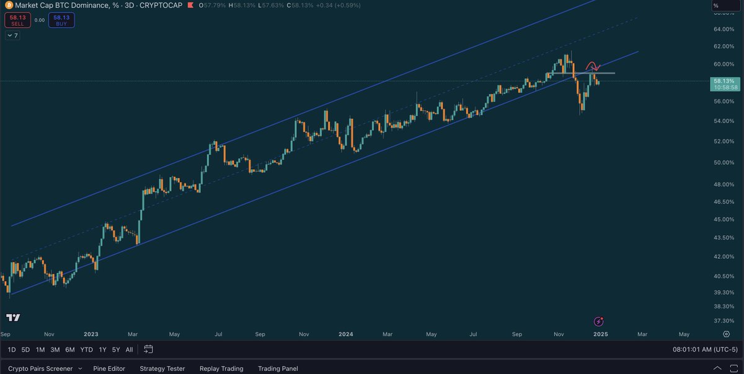
Task: Click the 39.30% price axis label
Action: [x=724, y=292]
